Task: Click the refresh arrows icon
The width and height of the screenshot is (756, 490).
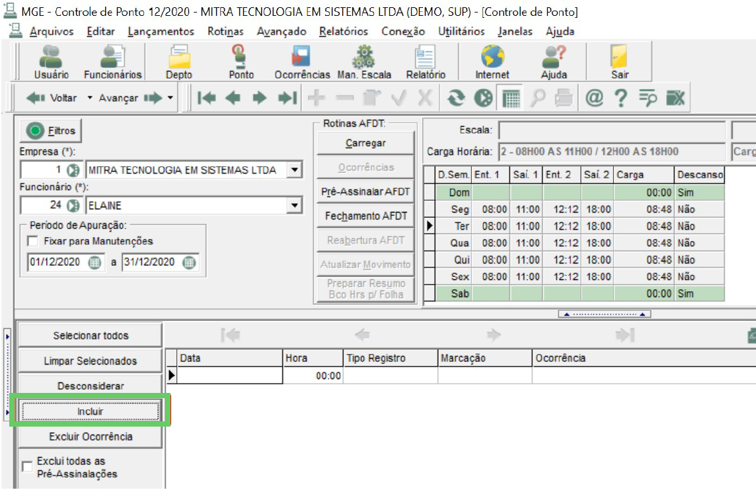Action: pyautogui.click(x=456, y=98)
